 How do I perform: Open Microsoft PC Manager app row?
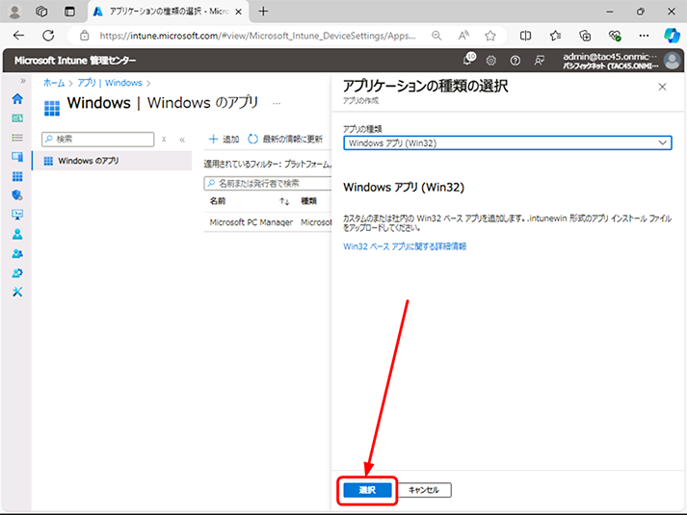(251, 222)
